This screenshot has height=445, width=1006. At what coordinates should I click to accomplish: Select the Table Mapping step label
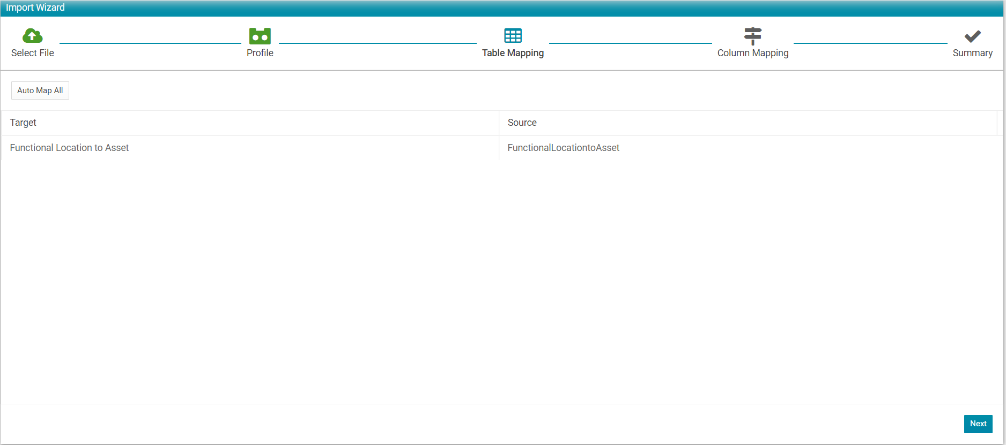coord(513,53)
